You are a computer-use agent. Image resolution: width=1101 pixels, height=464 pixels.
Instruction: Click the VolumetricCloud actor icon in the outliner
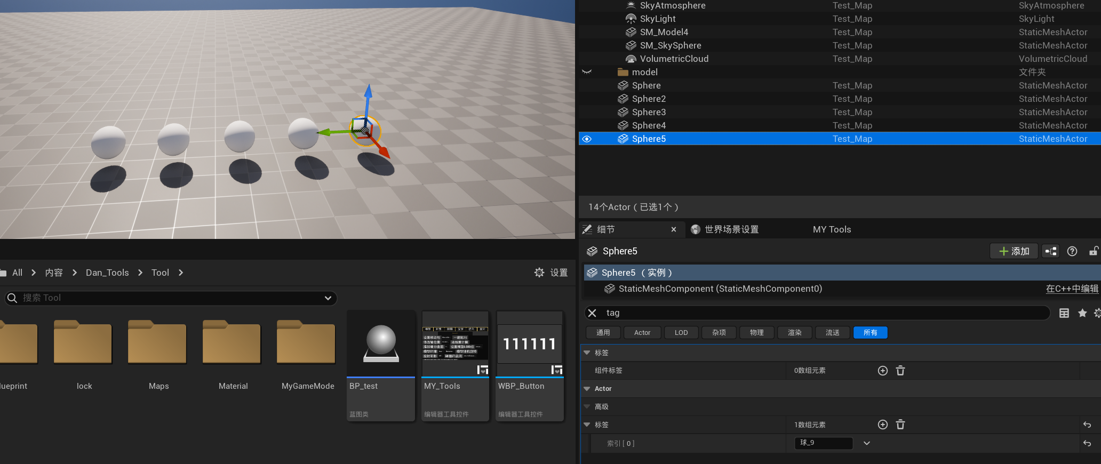pyautogui.click(x=631, y=59)
